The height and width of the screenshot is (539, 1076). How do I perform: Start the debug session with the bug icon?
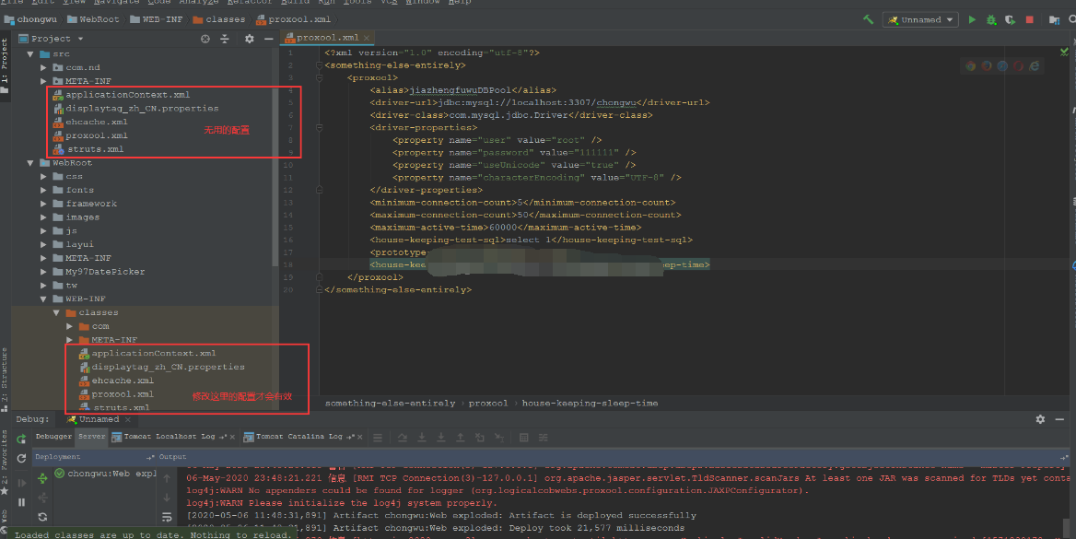991,20
